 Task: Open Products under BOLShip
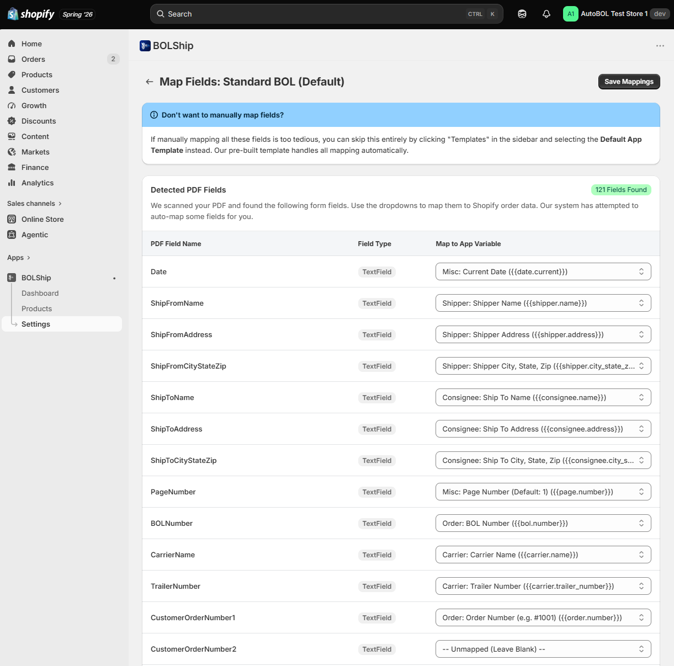[x=62, y=308]
